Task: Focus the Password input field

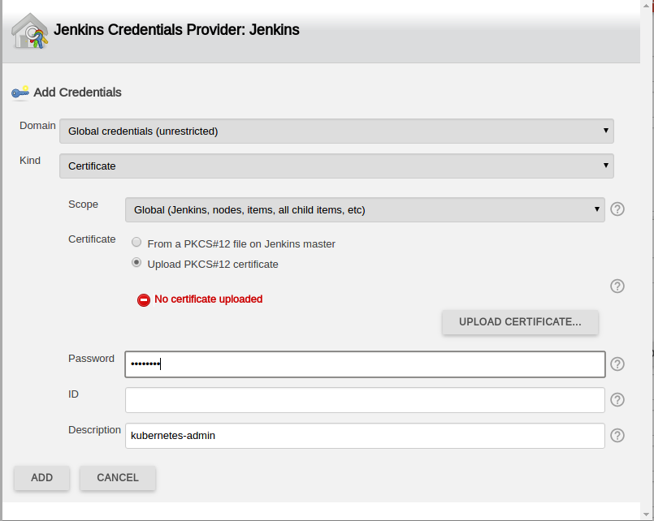Action: [365, 364]
